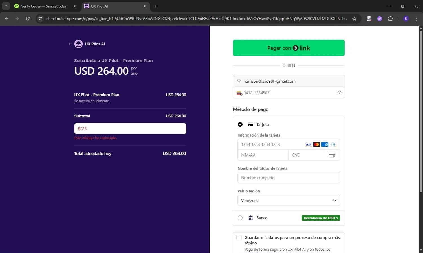Click the envelope icon in the email field
Screen dimensions: 423x253
pos(239,81)
